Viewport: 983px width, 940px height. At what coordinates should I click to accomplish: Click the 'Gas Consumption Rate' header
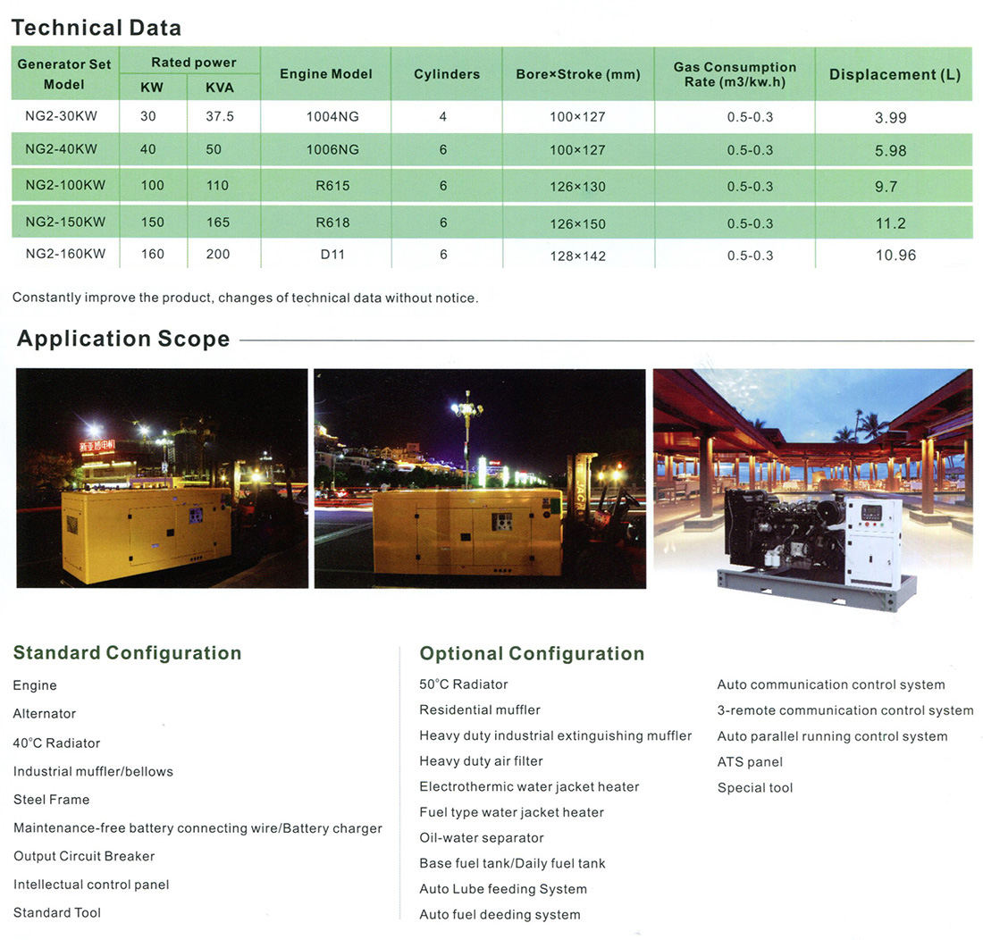point(735,74)
